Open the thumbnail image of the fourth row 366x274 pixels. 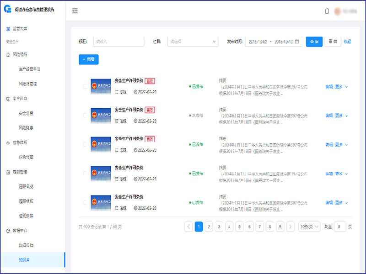coord(101,174)
